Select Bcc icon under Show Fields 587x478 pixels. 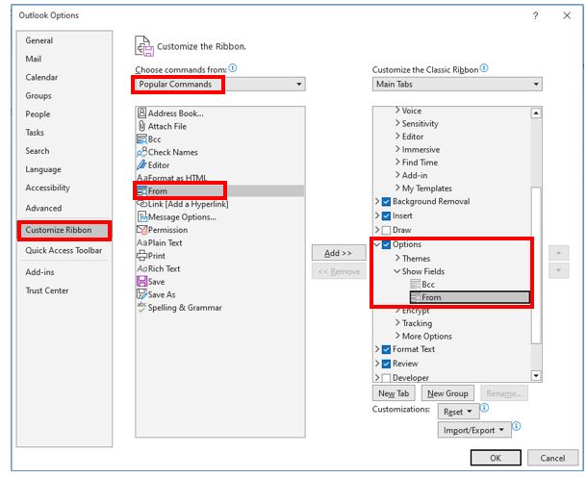[415, 285]
